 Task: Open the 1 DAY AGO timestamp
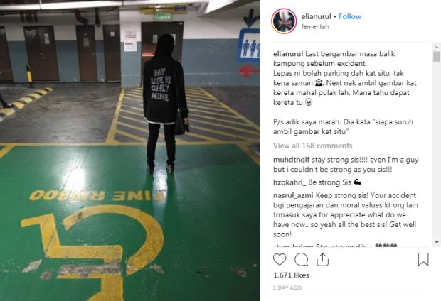tap(287, 288)
